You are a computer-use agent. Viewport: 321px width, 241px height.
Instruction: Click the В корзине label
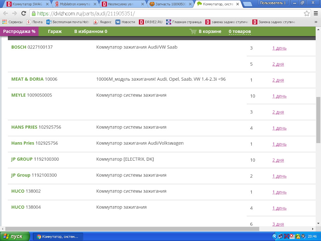(x=210, y=31)
